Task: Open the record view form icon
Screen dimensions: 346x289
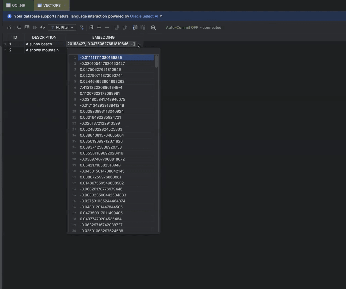Action: tap(27, 28)
